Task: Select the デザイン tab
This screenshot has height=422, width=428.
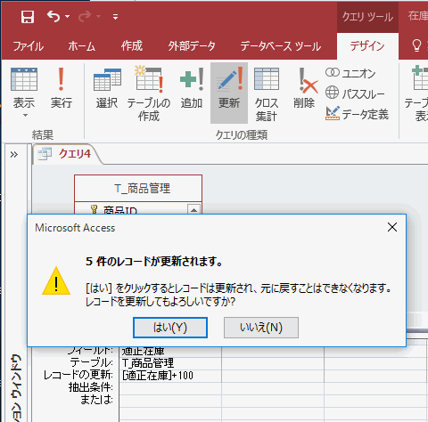Action: tap(367, 46)
